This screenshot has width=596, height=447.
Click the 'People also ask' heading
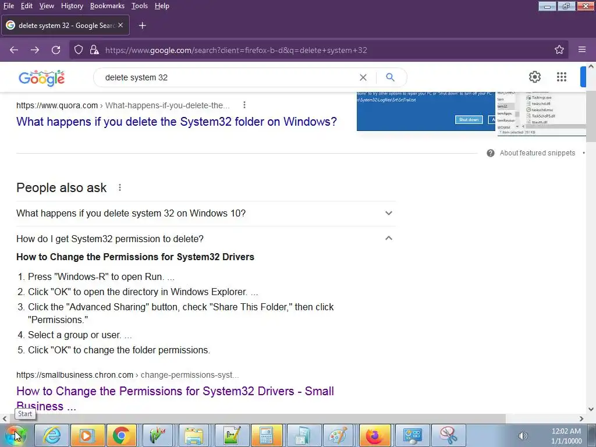click(x=62, y=188)
